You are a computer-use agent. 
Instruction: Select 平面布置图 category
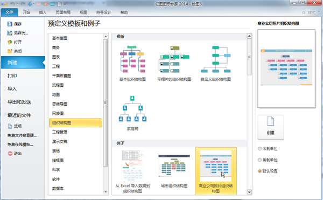(61, 75)
